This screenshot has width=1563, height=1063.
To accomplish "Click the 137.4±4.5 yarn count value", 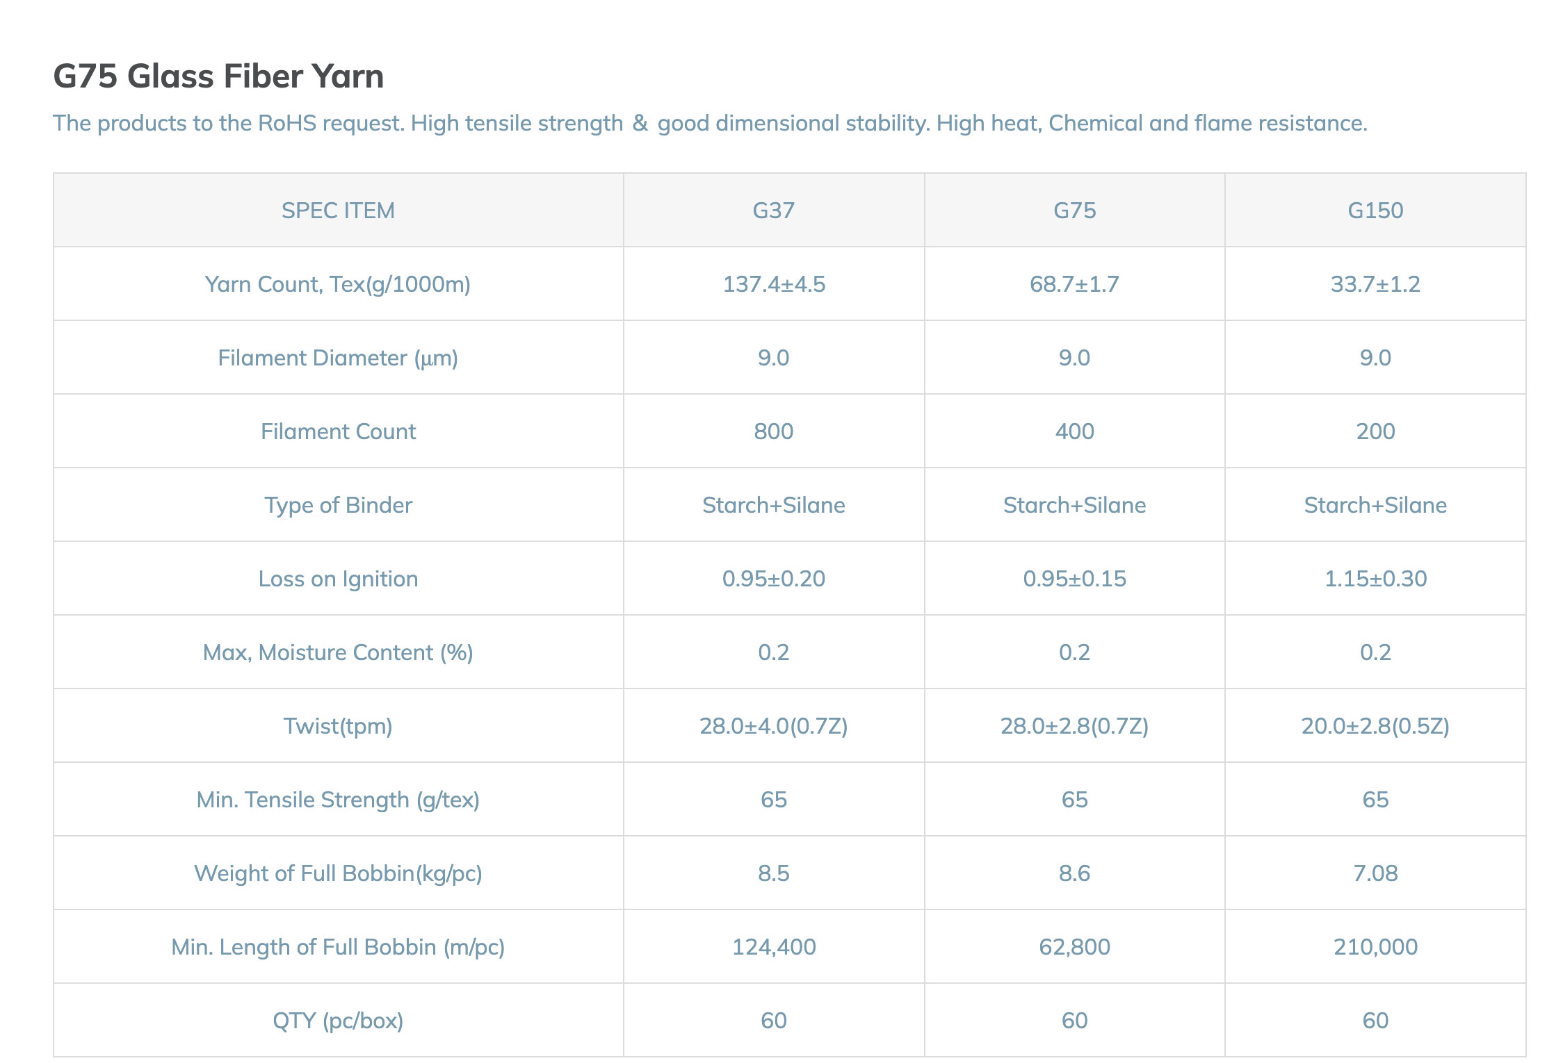I will tap(774, 284).
